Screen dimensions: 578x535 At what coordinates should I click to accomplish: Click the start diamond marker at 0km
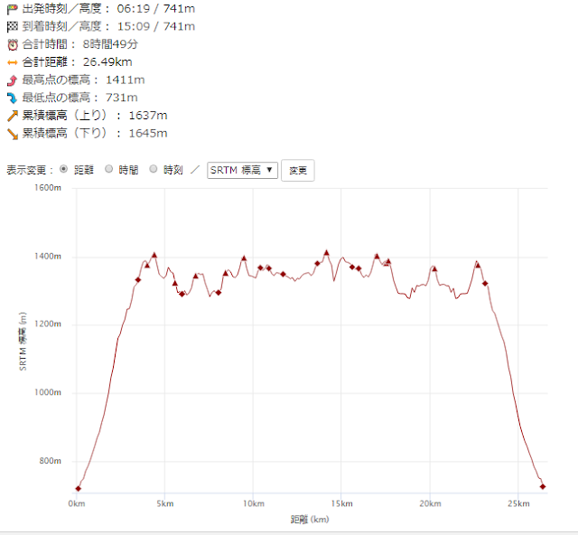click(79, 489)
